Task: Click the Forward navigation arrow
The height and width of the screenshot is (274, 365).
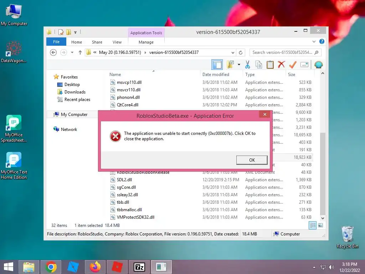Action: point(63,52)
